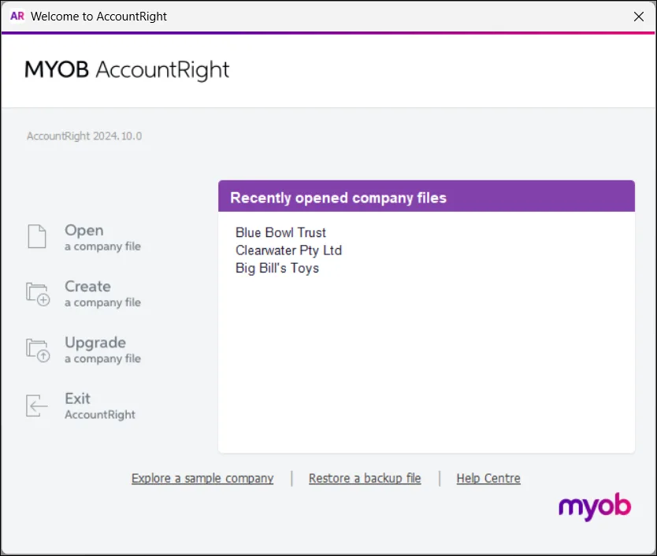Open the Clearwater Pty Ltd company file
Screen dimensions: 657x556
click(288, 250)
